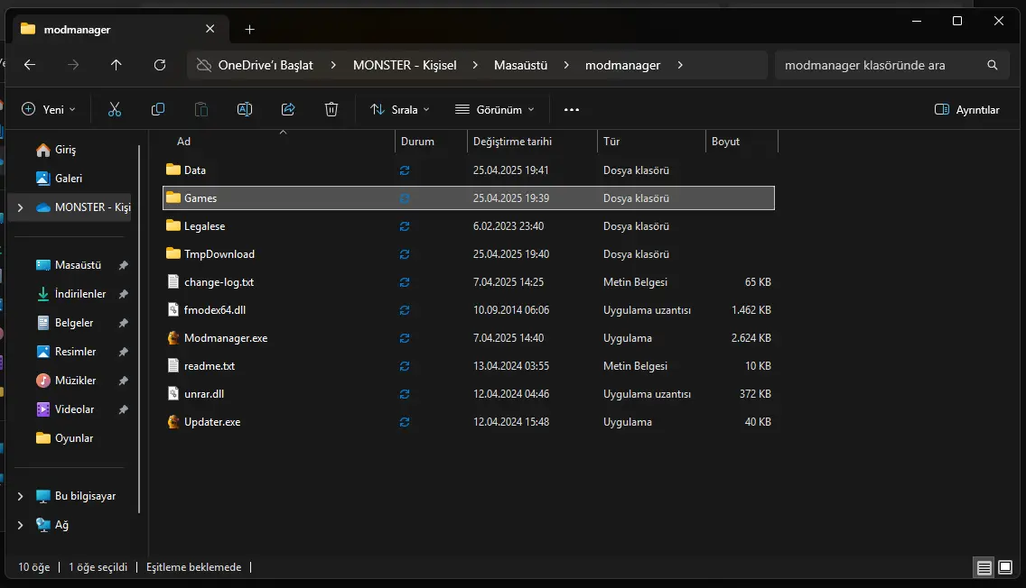Unpin İndirilenler from quick access

[123, 294]
